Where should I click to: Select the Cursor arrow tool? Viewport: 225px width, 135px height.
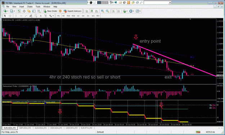pos(5,16)
